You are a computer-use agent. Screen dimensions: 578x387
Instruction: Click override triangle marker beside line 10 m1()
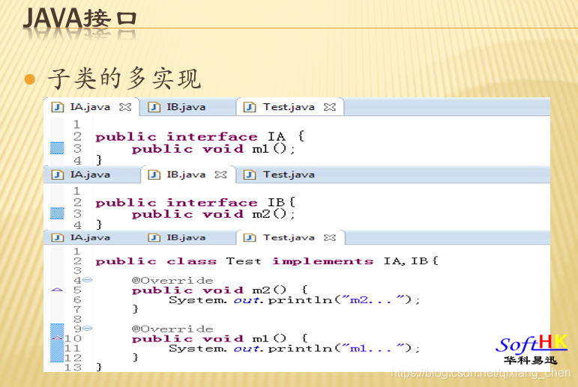(x=57, y=338)
